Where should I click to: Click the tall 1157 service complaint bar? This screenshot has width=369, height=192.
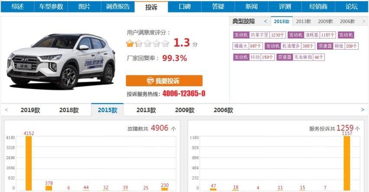(x=347, y=163)
